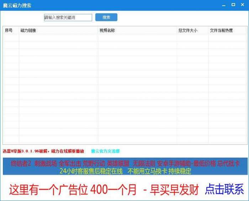The width and height of the screenshot is (249, 201).
Task: Click the search keyword input field
Action: pyautogui.click(x=68, y=17)
